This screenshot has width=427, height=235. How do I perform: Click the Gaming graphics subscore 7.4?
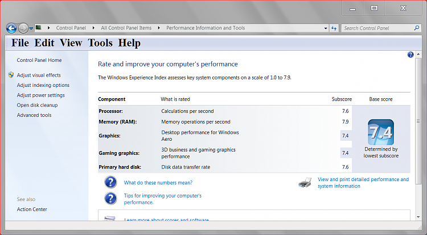[x=346, y=153]
